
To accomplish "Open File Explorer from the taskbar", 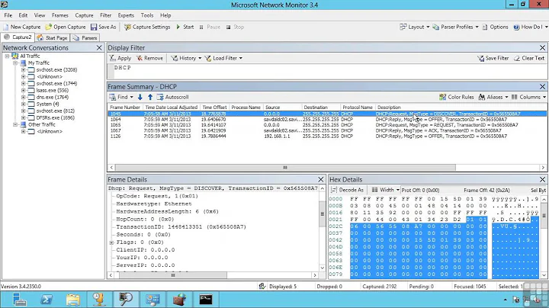I will (x=73, y=300).
